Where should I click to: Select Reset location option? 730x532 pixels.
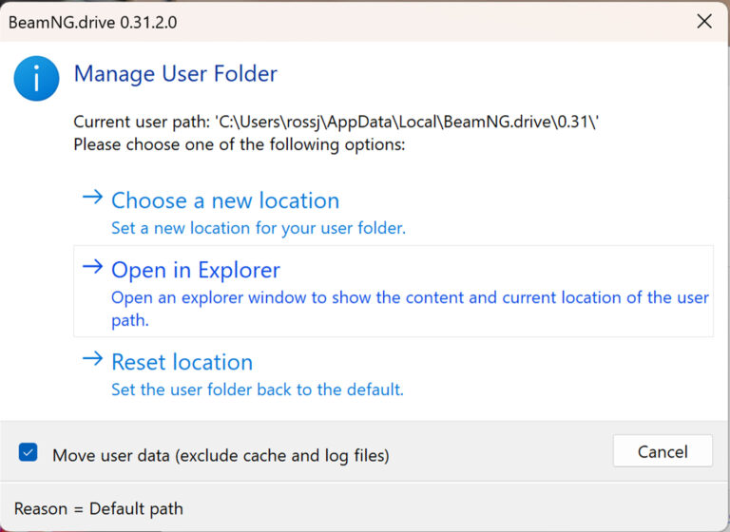click(x=182, y=362)
